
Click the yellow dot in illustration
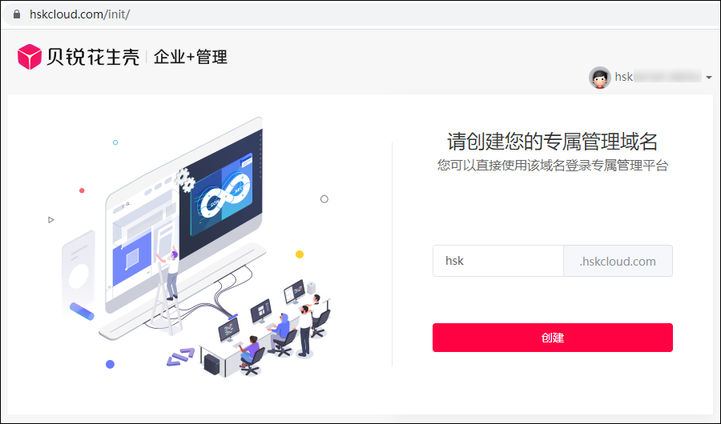(x=300, y=254)
